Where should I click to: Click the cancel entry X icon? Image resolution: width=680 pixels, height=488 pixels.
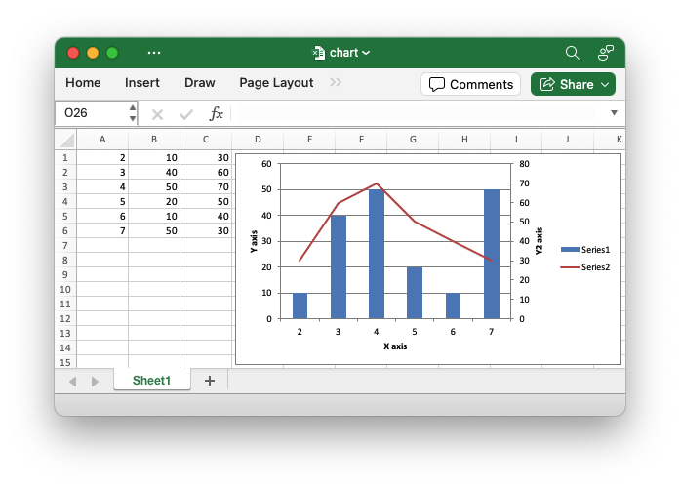pos(157,113)
